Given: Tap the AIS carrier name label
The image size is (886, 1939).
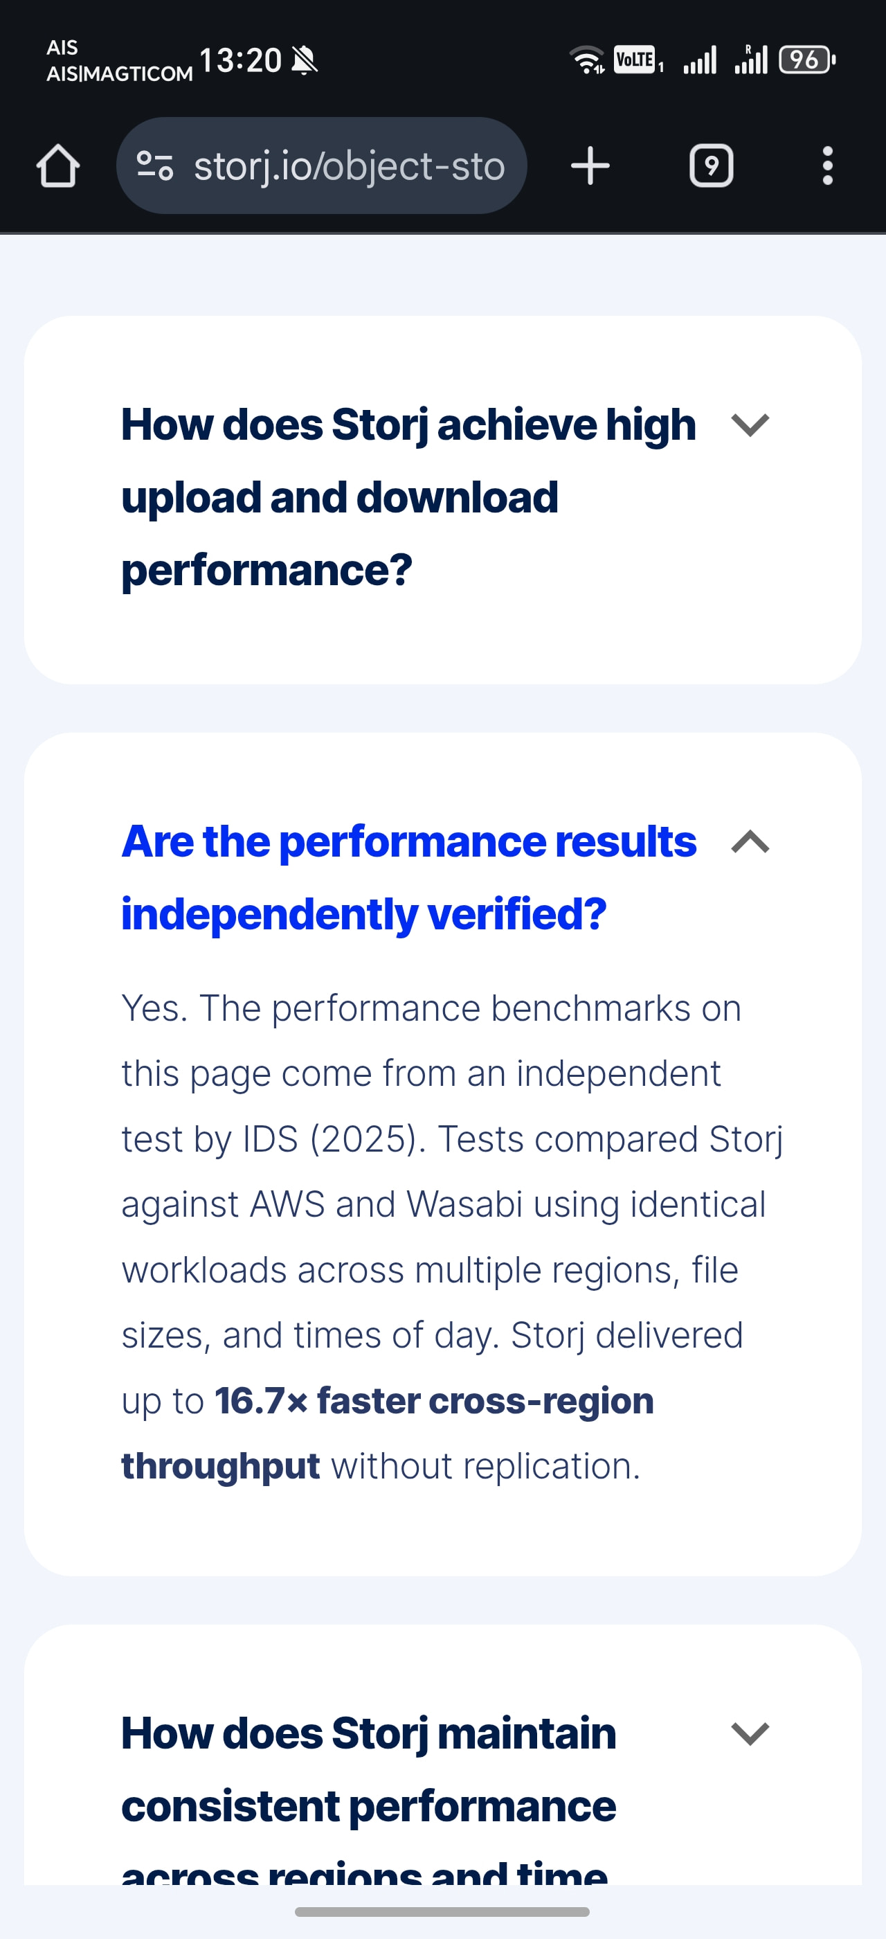Looking at the screenshot, I should 62,47.
